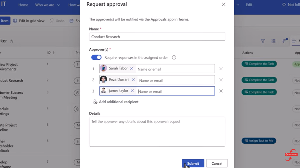Click Complete the Task for Customer Success row
Screen dimensions: 300x168
259,92
